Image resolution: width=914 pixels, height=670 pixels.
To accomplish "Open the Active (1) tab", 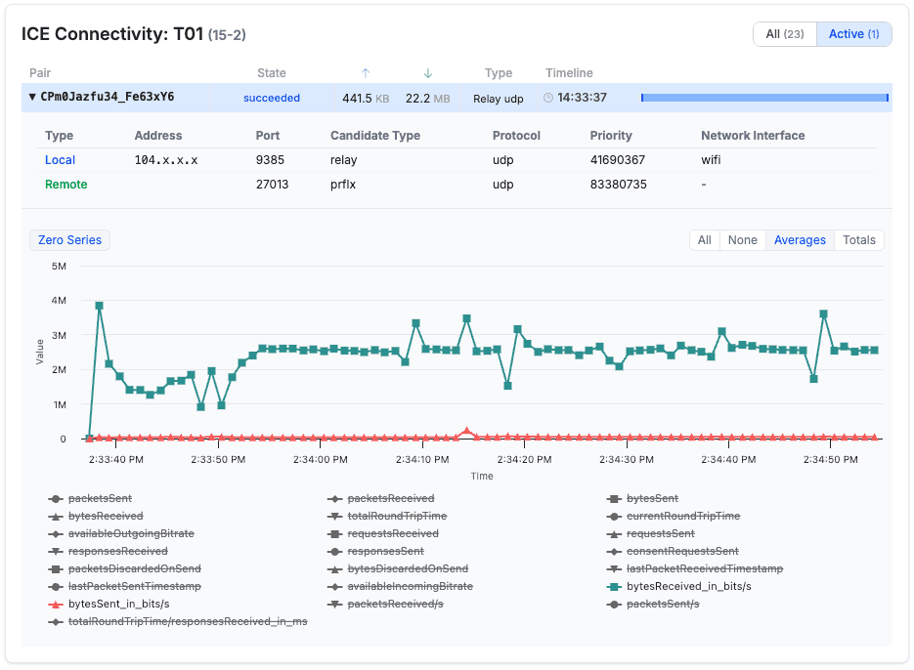I will [x=853, y=33].
